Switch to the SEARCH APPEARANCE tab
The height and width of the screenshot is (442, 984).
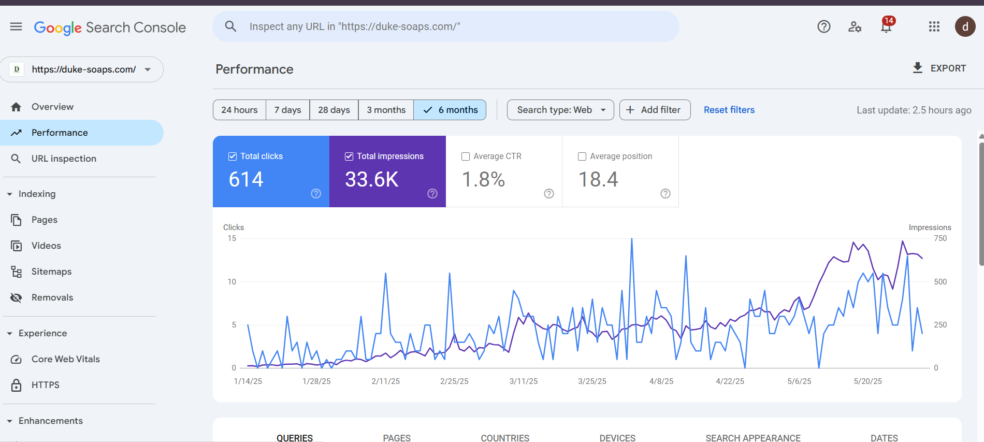click(753, 438)
